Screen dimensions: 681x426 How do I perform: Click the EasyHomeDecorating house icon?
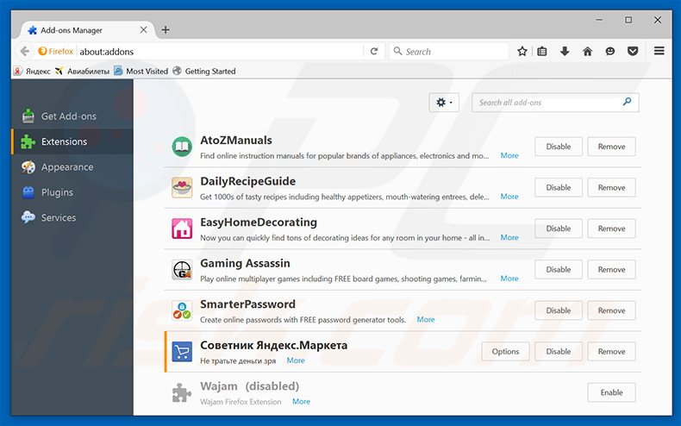pyautogui.click(x=182, y=229)
